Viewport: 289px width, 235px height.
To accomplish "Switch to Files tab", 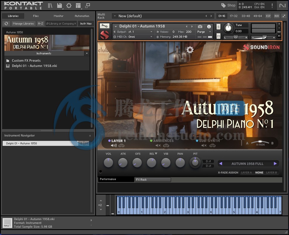I will [36, 16].
